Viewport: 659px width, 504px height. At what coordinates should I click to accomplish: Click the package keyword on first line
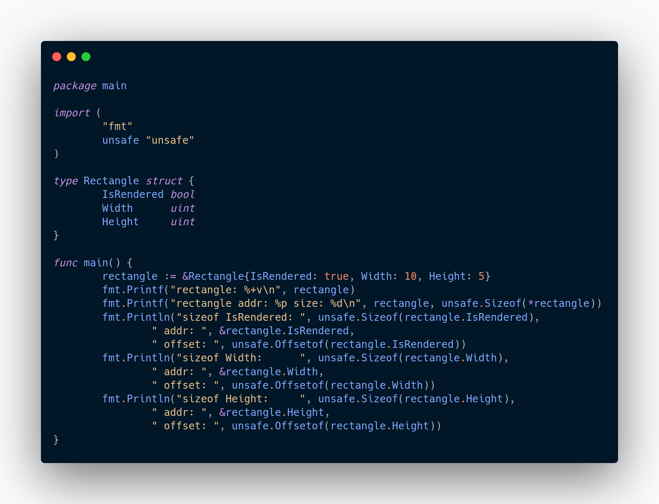coord(75,86)
